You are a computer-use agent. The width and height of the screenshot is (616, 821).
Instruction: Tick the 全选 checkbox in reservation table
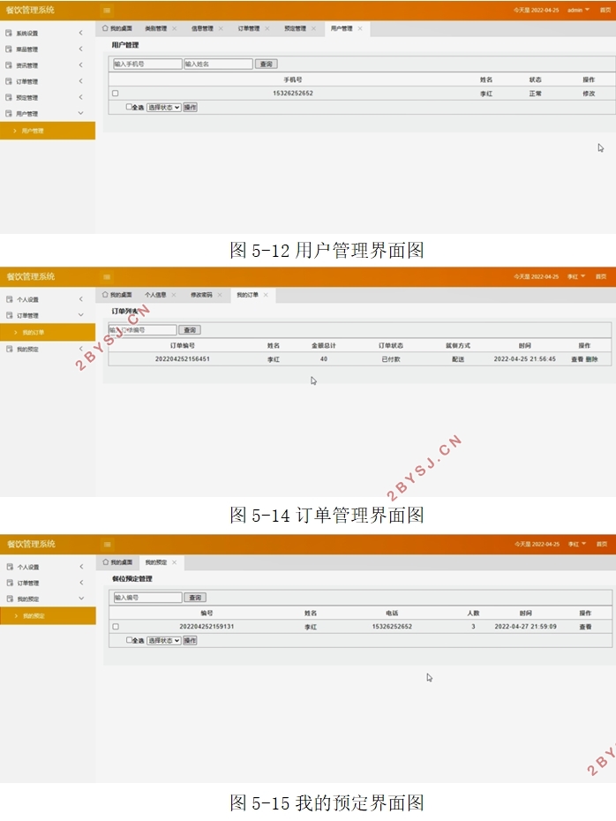tap(129, 640)
